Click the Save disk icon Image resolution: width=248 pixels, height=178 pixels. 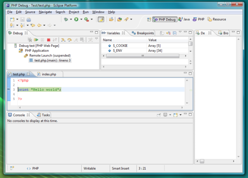pos(22,19)
